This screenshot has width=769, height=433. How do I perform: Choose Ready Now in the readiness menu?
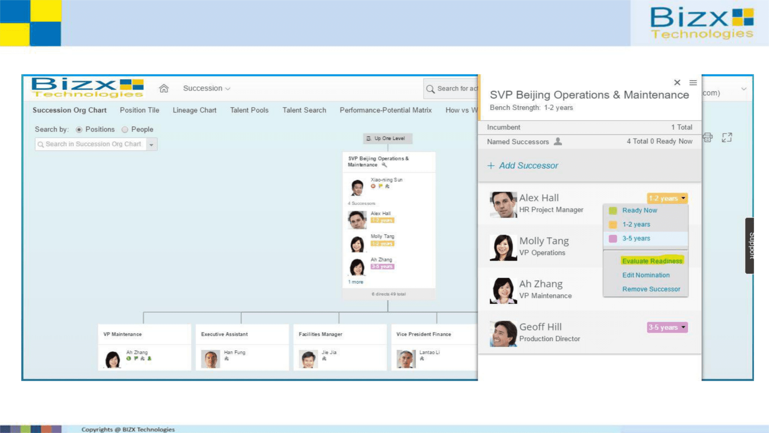click(639, 210)
